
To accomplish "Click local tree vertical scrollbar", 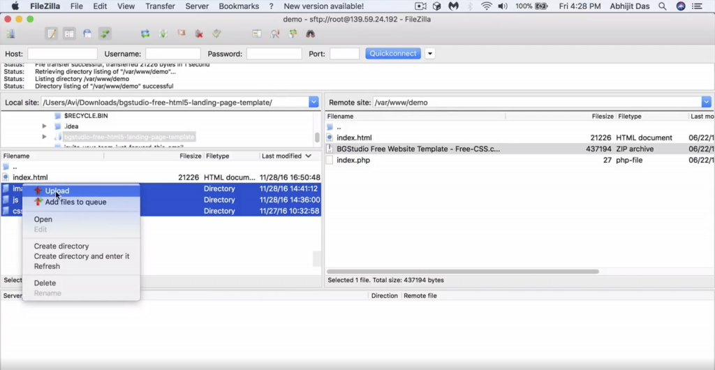I will pos(317,137).
